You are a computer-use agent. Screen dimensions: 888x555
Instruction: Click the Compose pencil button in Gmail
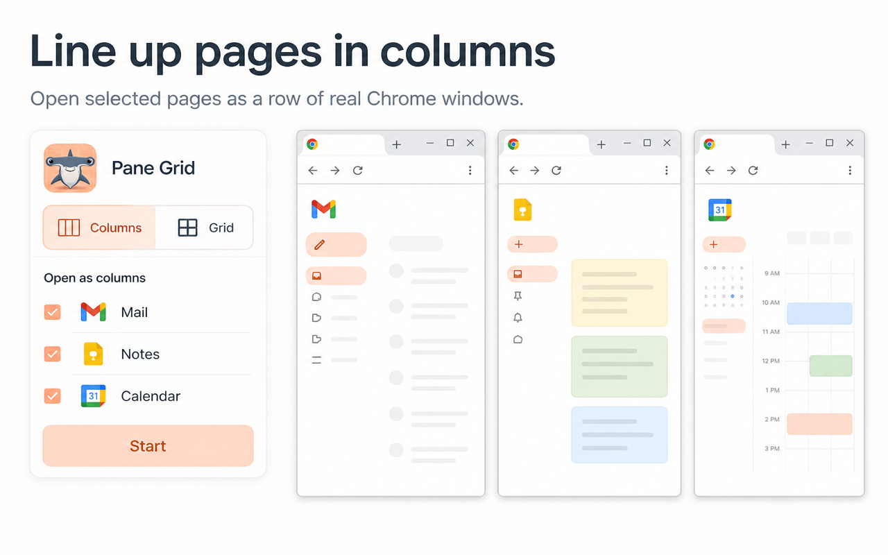click(x=336, y=244)
